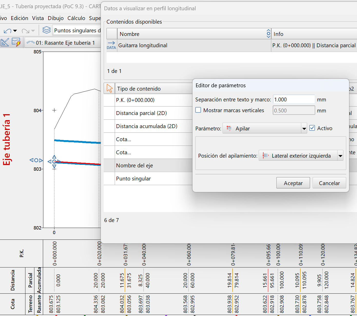This screenshot has width=357, height=316.
Task: Click the sort icon in Nombre column
Action: 268,34
